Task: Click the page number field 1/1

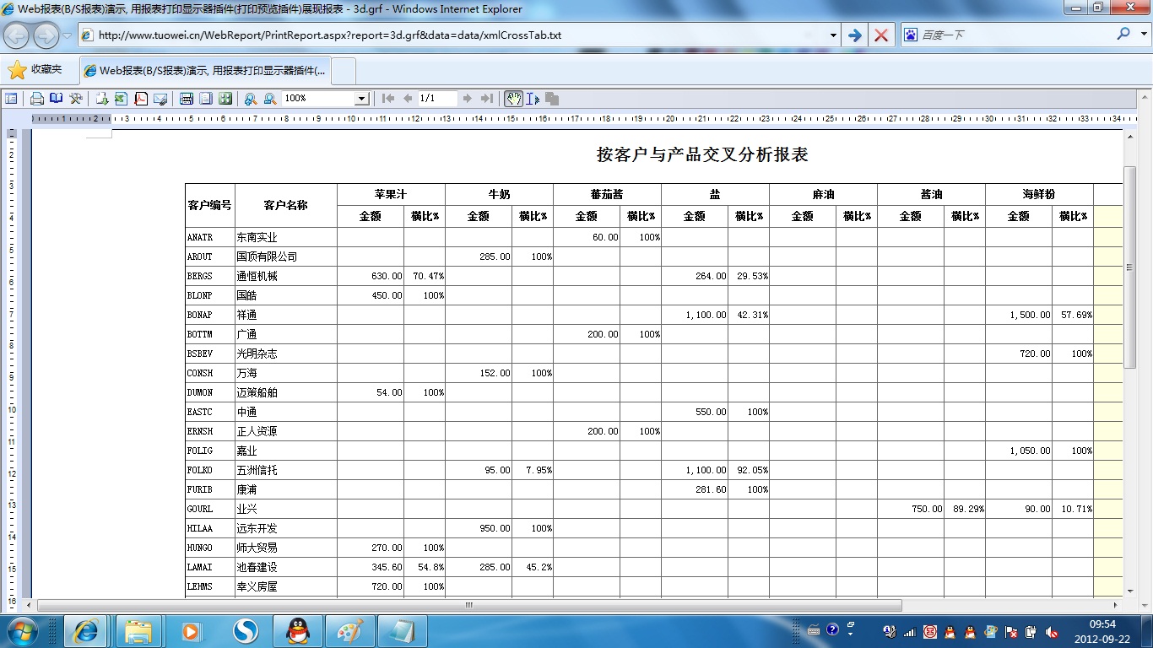Action: [436, 99]
